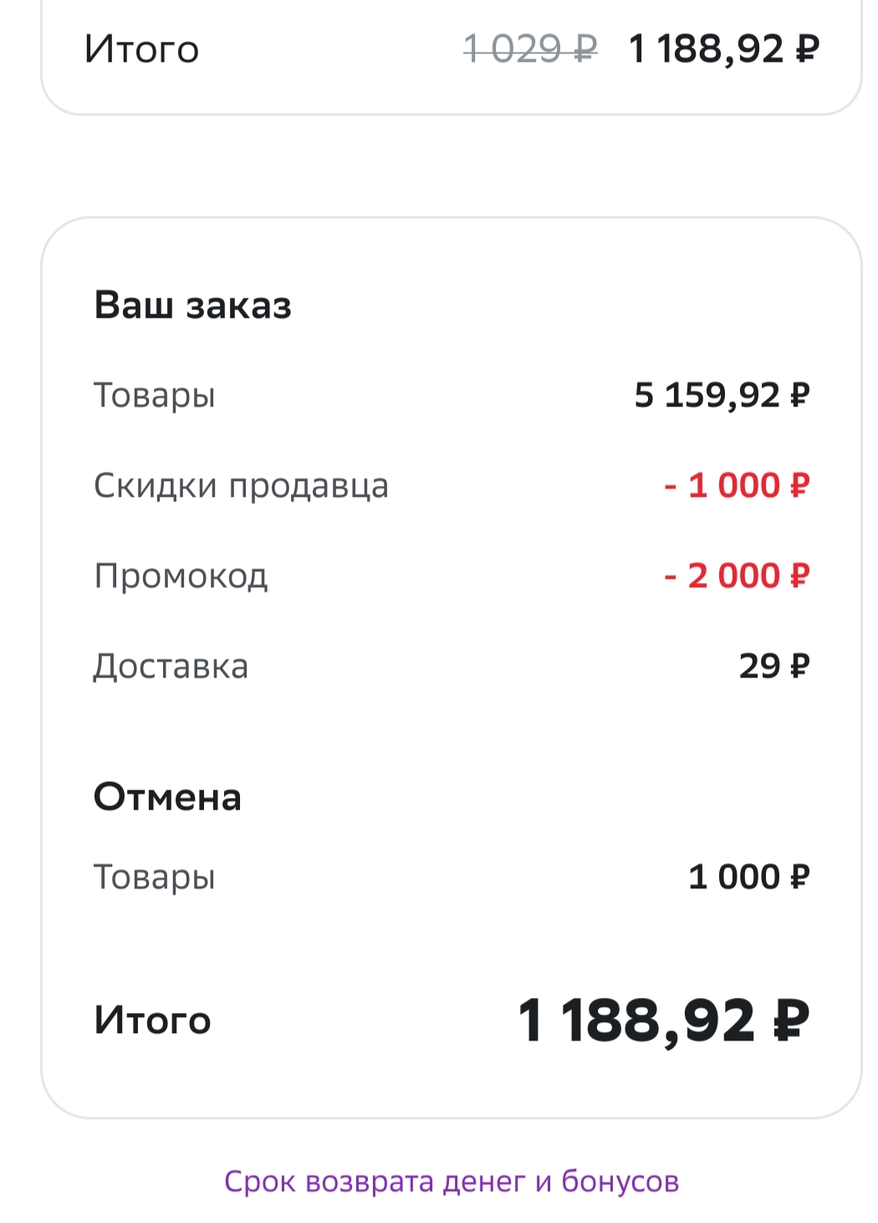Tap the 'Отмена' section heading
Image resolution: width=878 pixels, height=1223 pixels.
pyautogui.click(x=167, y=796)
